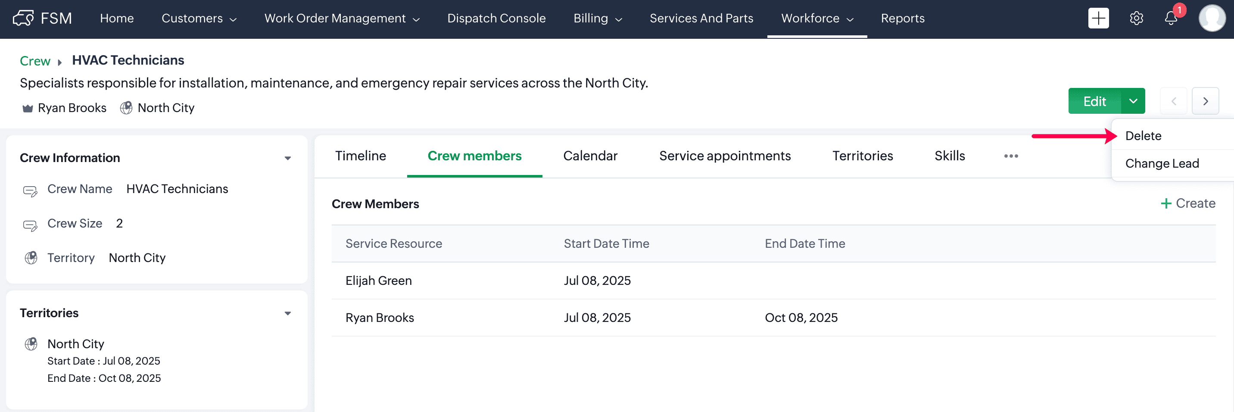
Task: Click the globe icon beside North City header
Action: [126, 108]
